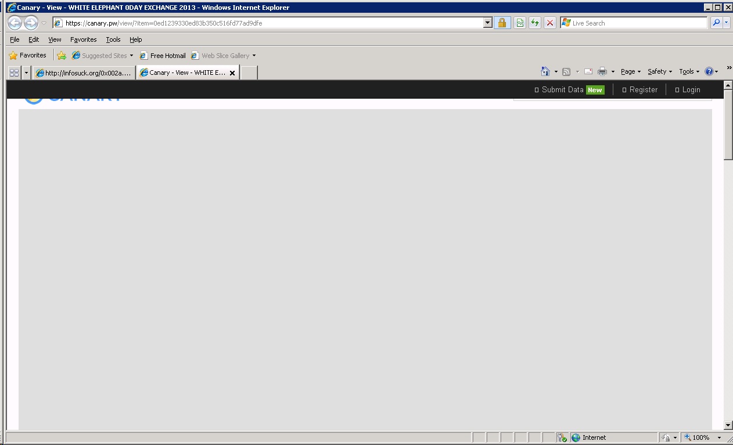Open the command bar Tools menu
Viewport: 733px width, 445px height.
(689, 71)
